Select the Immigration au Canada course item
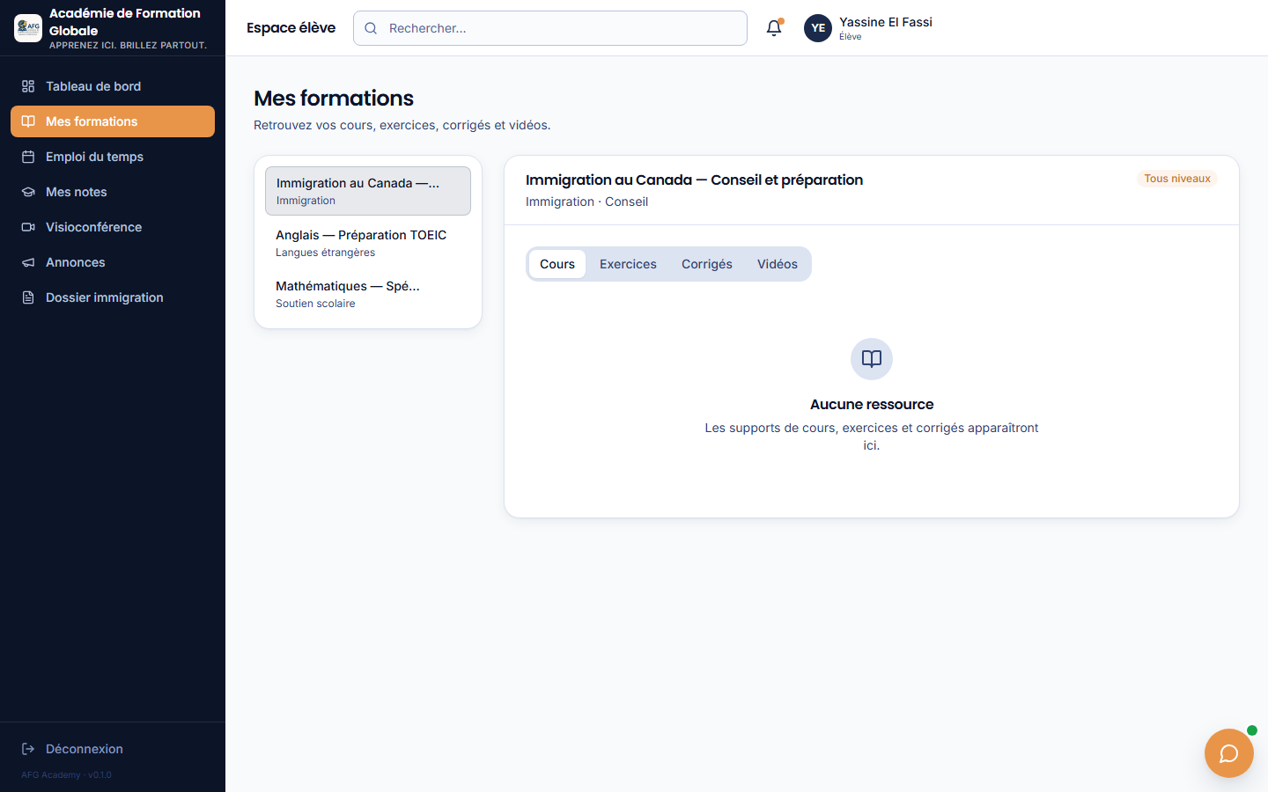This screenshot has width=1268, height=792. coord(368,191)
